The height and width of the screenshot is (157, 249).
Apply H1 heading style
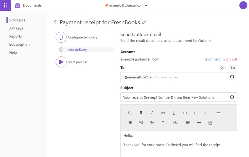click(x=185, y=113)
